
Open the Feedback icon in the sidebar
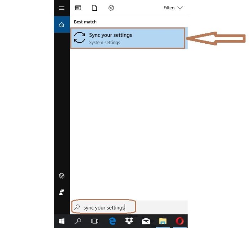coord(62,192)
